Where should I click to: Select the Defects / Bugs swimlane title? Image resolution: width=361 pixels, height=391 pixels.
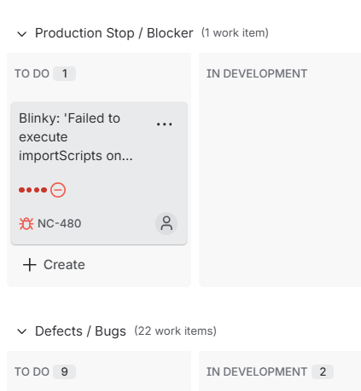tap(80, 331)
